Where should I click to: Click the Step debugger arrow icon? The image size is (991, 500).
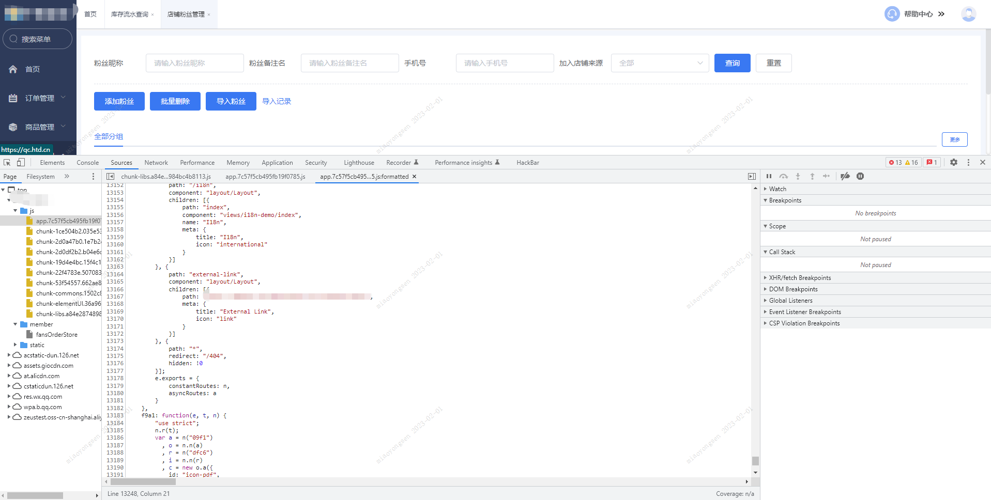826,176
